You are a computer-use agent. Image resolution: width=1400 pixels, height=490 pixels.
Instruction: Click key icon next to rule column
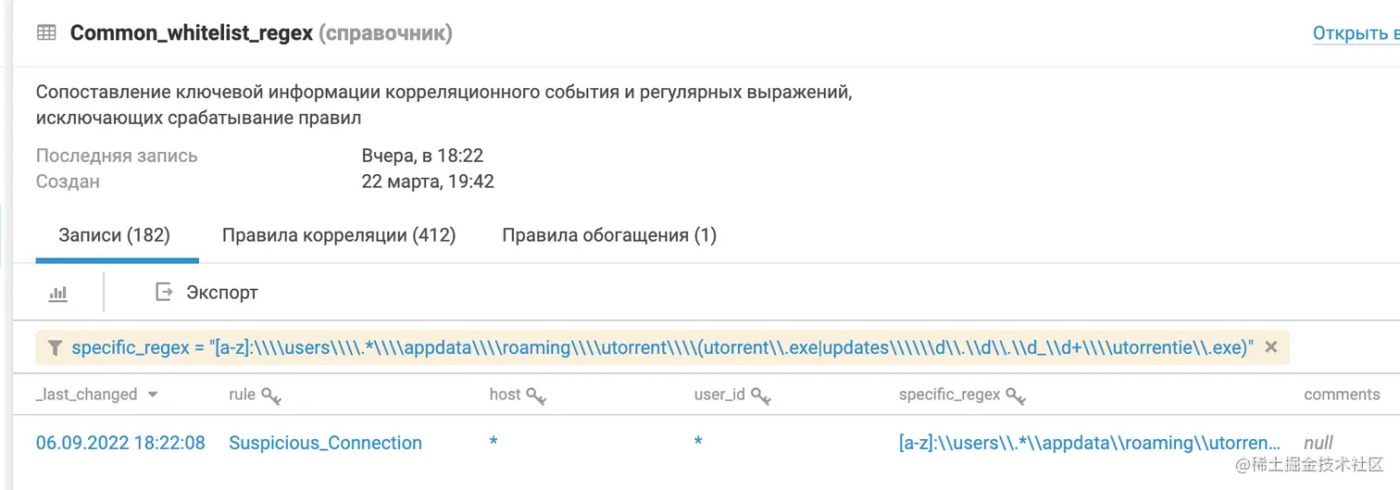point(271,396)
